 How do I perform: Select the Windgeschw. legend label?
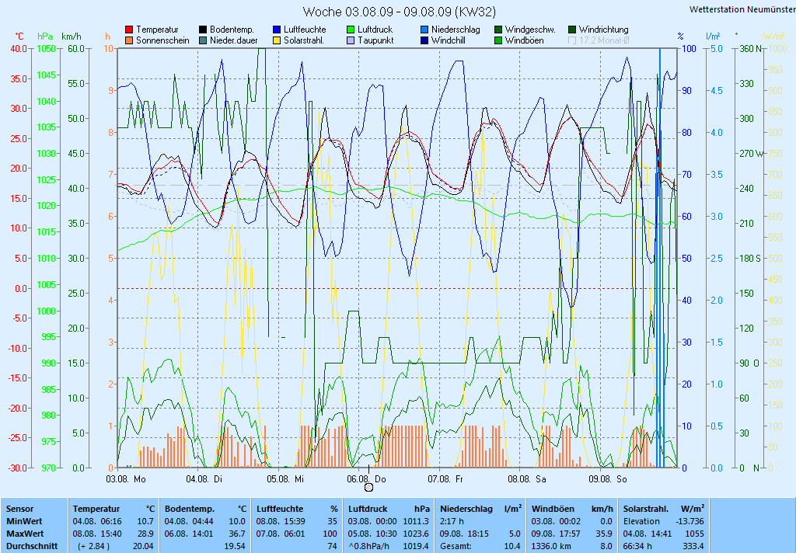tap(530, 30)
